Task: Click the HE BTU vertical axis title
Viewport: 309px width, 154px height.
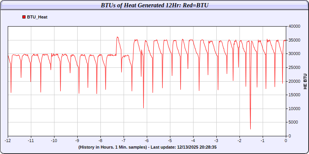Action: [x=305, y=81]
